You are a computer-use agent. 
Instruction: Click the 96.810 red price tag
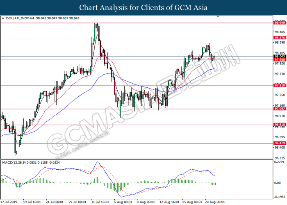pyautogui.click(x=279, y=125)
